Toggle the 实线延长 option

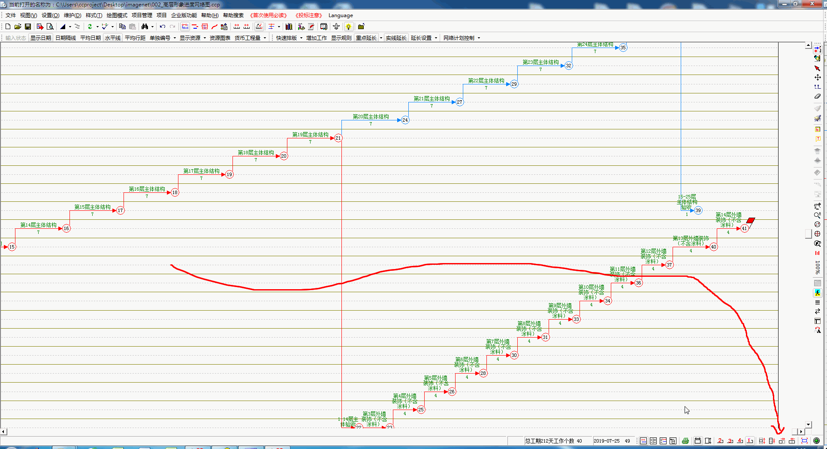[x=396, y=38]
